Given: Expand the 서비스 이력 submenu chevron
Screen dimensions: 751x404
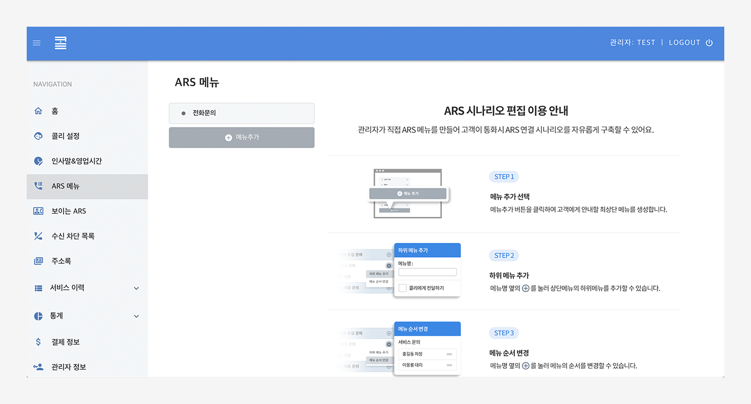Looking at the screenshot, I should coord(136,288).
